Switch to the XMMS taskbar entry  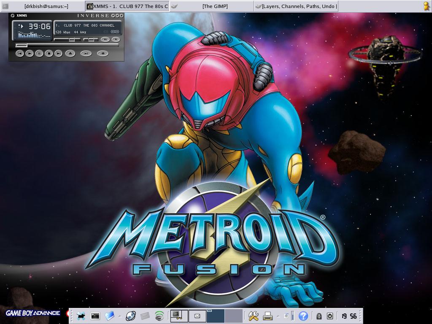[x=127, y=6]
